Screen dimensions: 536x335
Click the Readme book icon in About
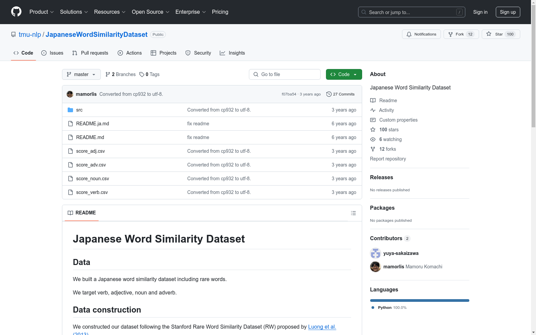tap(373, 100)
